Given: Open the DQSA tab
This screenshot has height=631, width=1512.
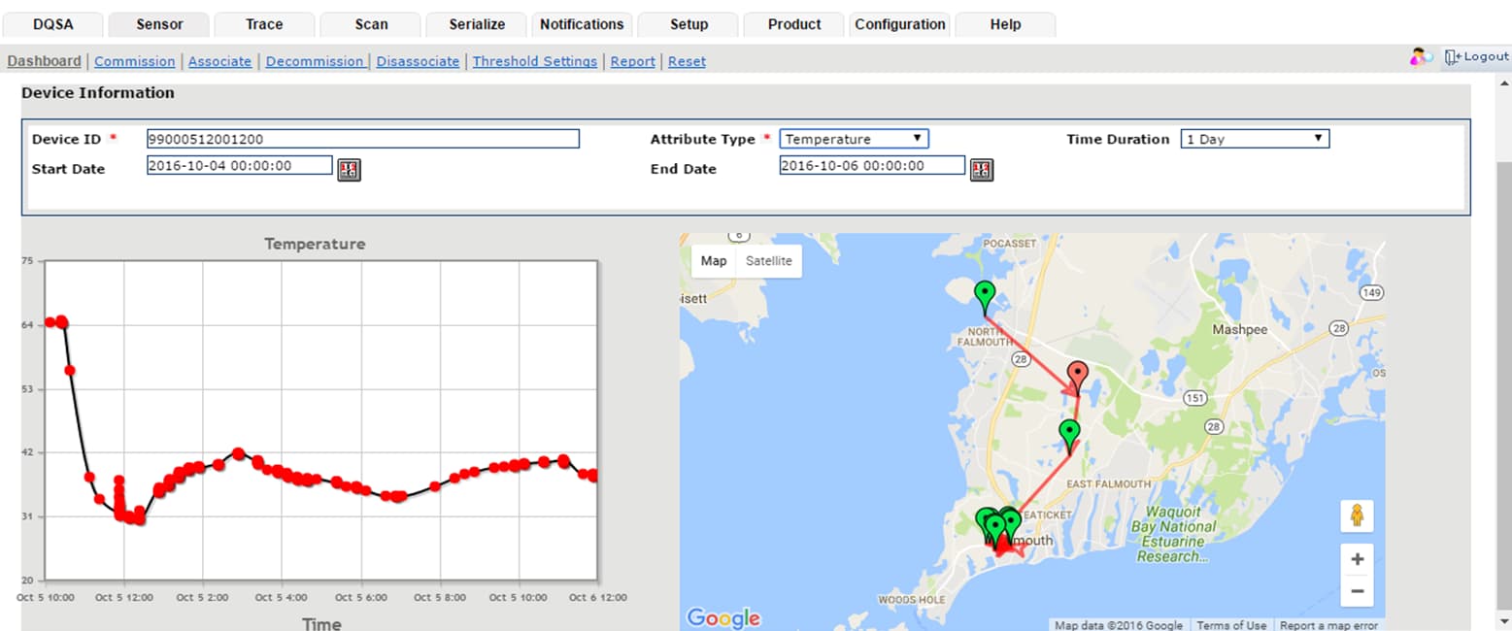Looking at the screenshot, I should tap(53, 24).
